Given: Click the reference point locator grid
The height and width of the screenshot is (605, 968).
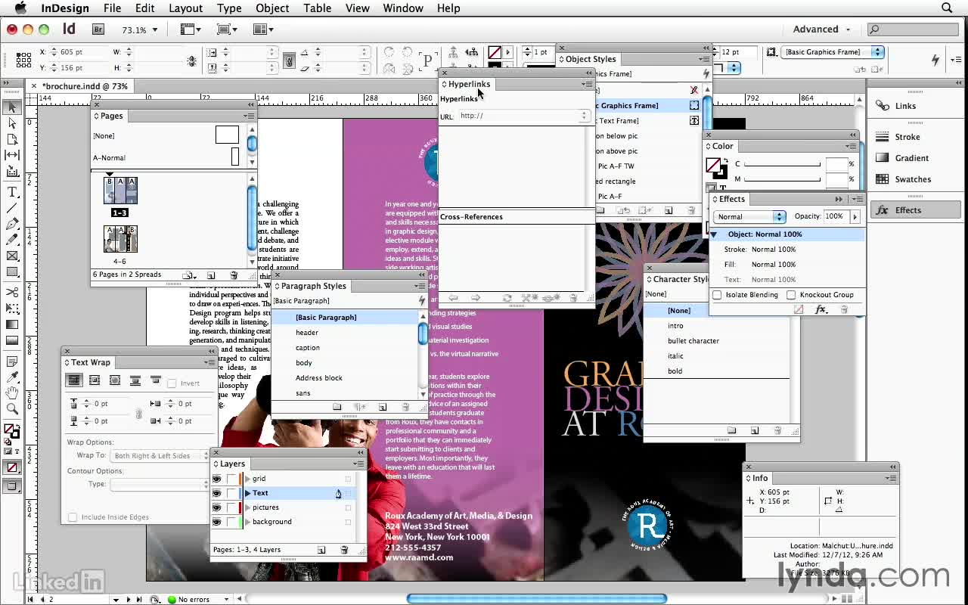Looking at the screenshot, I should click(23, 59).
